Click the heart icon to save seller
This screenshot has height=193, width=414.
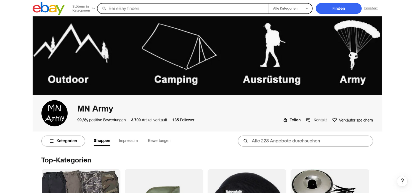pos(335,120)
